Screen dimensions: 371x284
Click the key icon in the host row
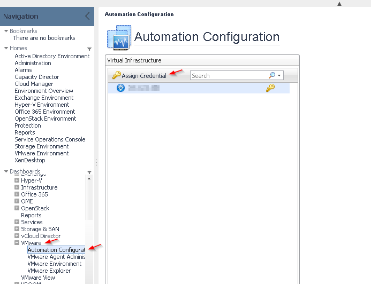(270, 88)
